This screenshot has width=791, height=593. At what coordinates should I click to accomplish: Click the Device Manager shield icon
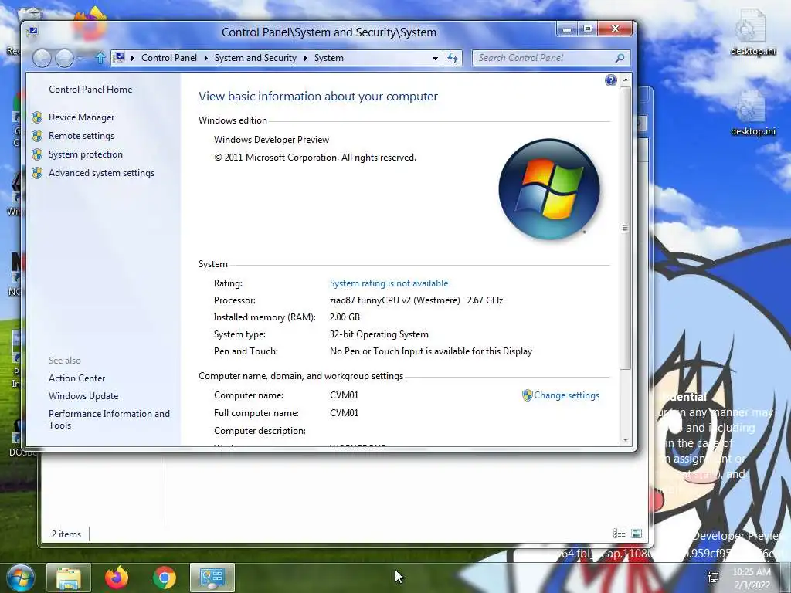coord(37,117)
